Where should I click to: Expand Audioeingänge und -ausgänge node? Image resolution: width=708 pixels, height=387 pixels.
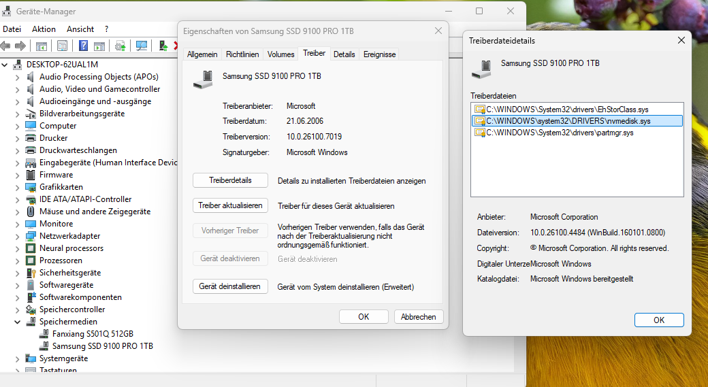(x=17, y=101)
